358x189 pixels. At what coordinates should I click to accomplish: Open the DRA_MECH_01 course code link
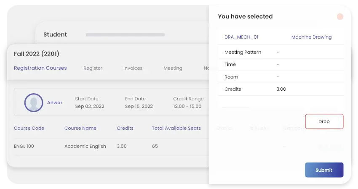241,37
